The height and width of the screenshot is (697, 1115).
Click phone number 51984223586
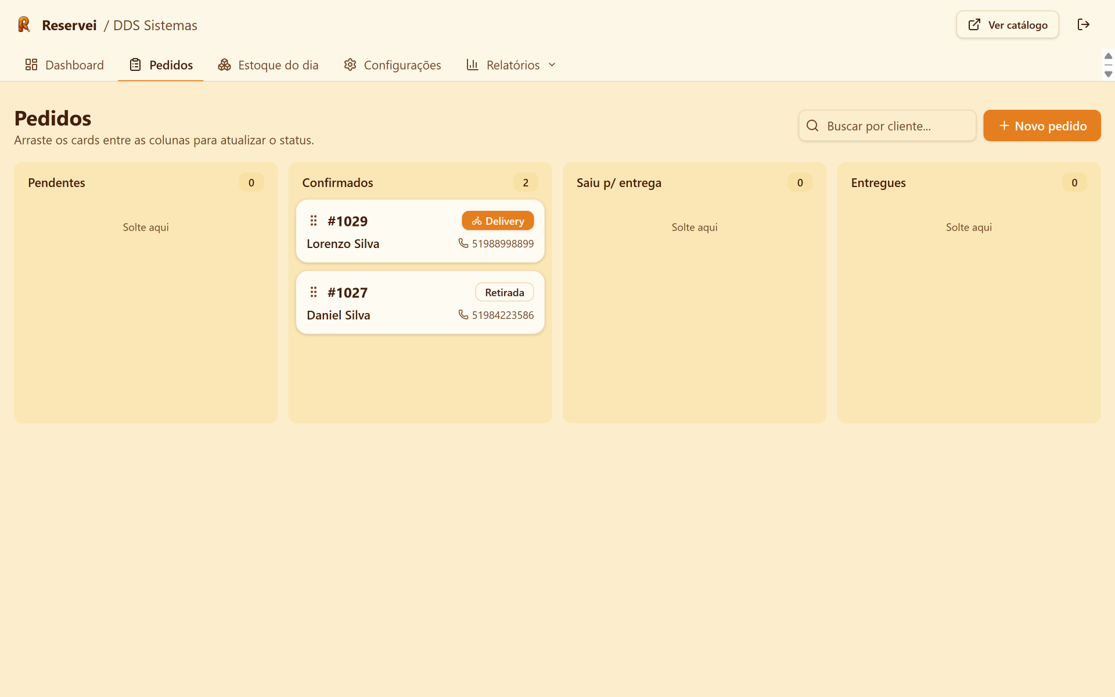click(x=503, y=315)
